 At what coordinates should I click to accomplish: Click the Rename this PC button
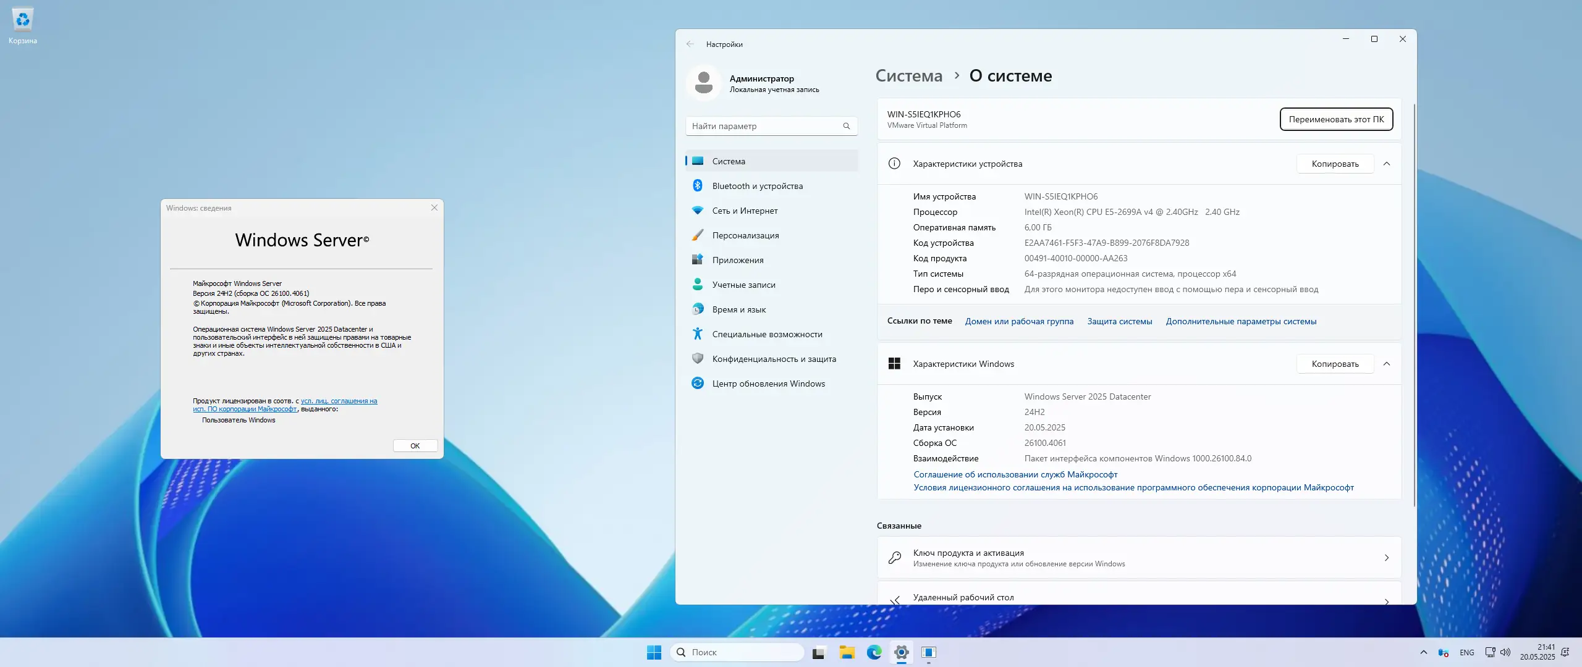(x=1336, y=119)
